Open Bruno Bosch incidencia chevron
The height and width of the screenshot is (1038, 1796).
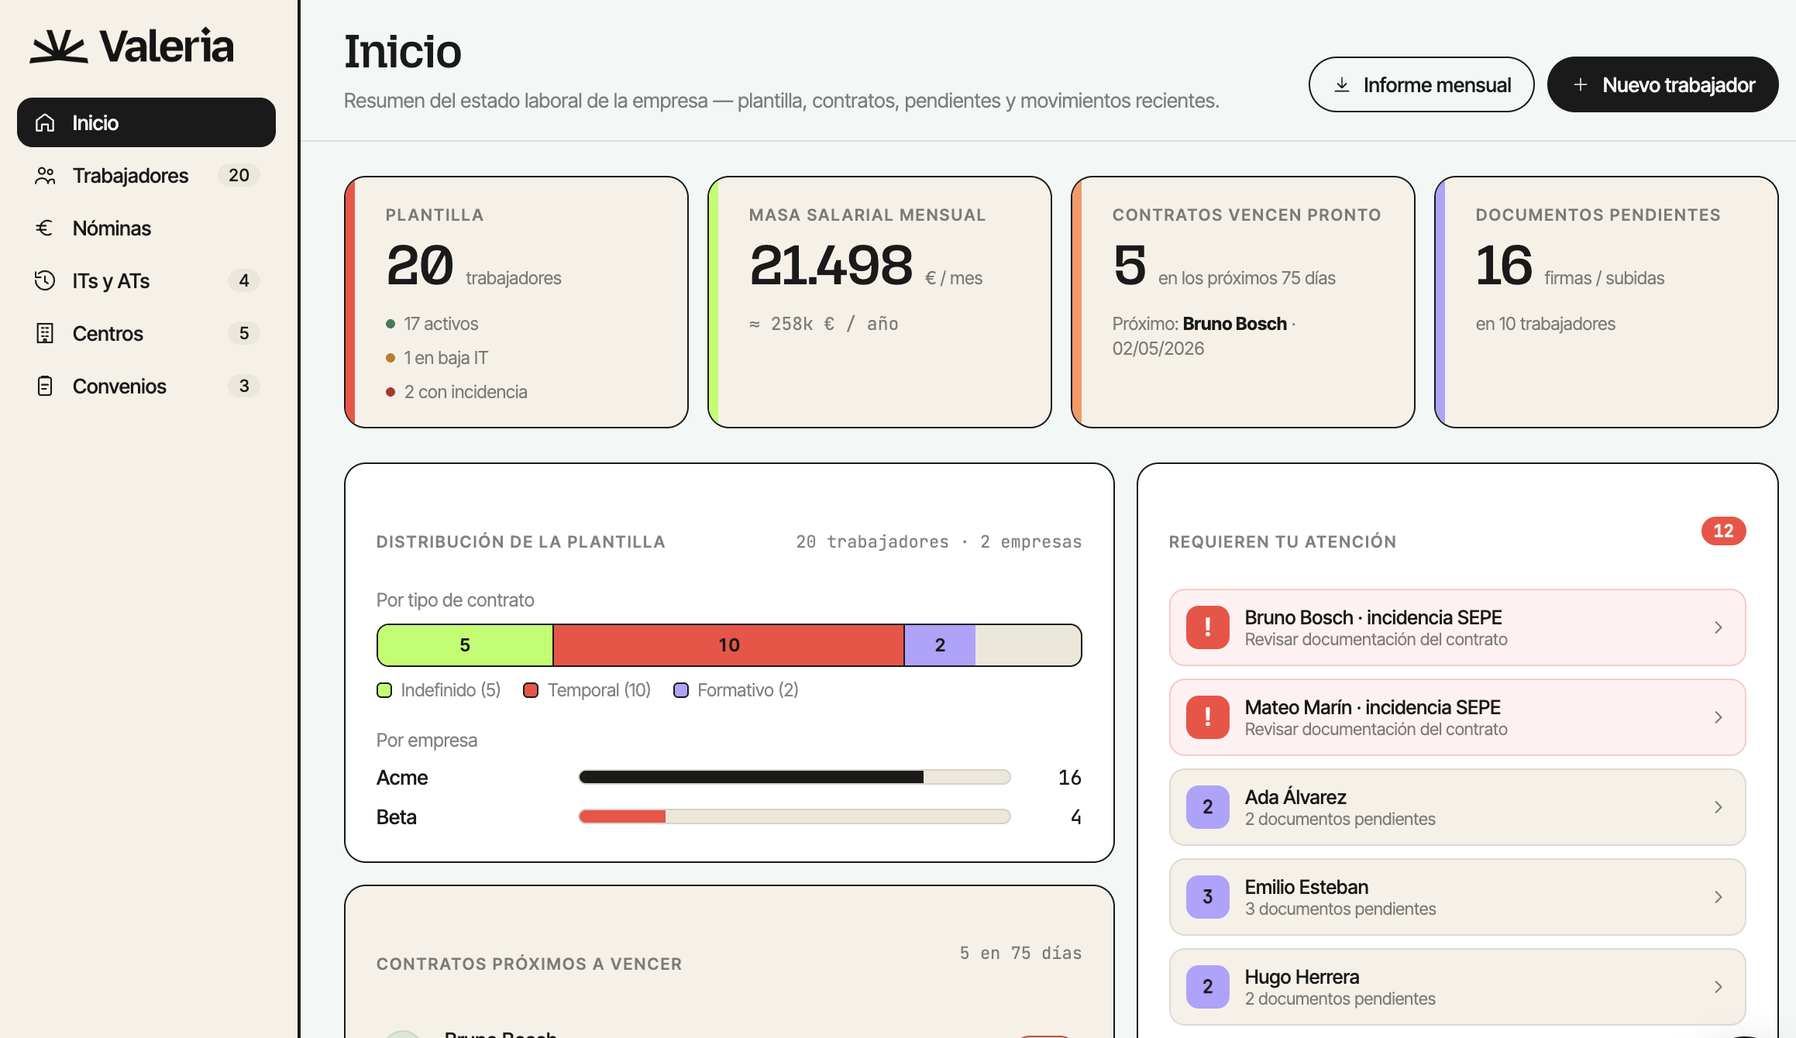tap(1718, 627)
